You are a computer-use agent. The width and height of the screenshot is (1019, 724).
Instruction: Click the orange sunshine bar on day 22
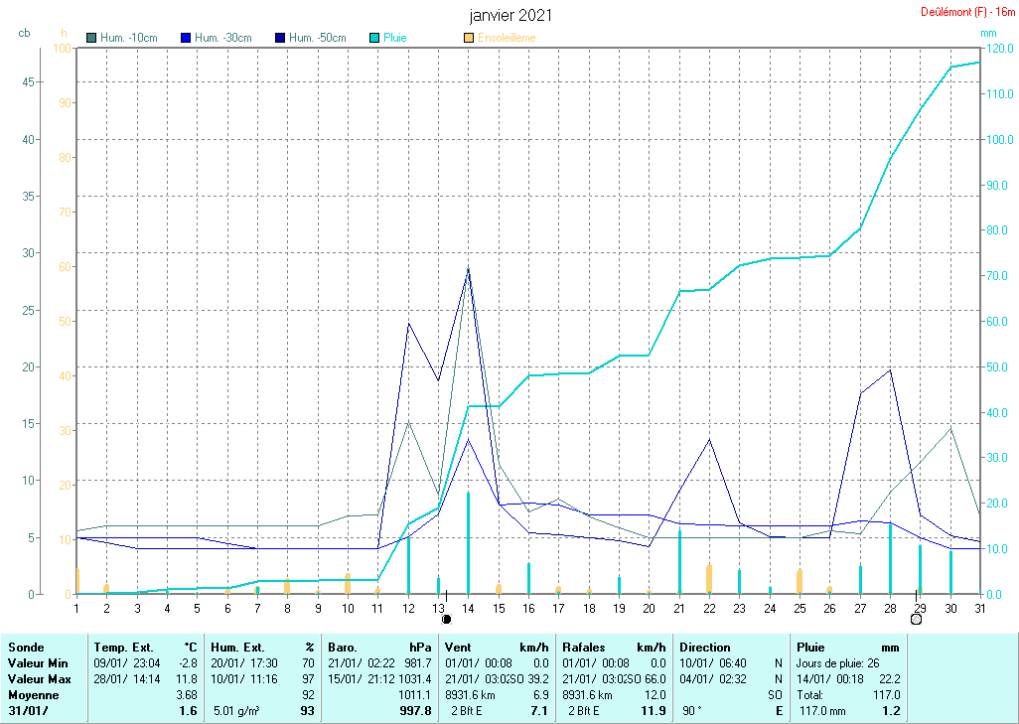709,578
